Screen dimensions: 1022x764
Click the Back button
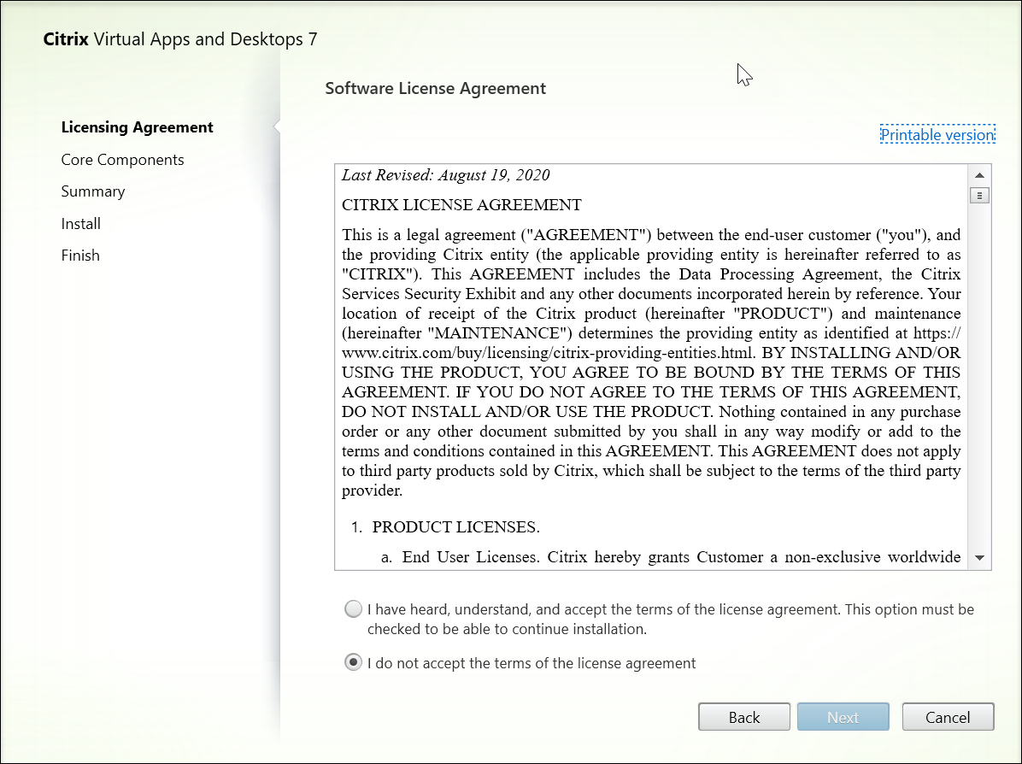point(743,716)
